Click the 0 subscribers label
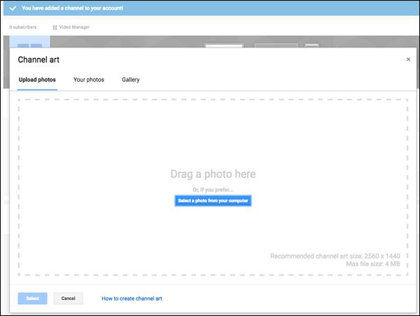 23,27
